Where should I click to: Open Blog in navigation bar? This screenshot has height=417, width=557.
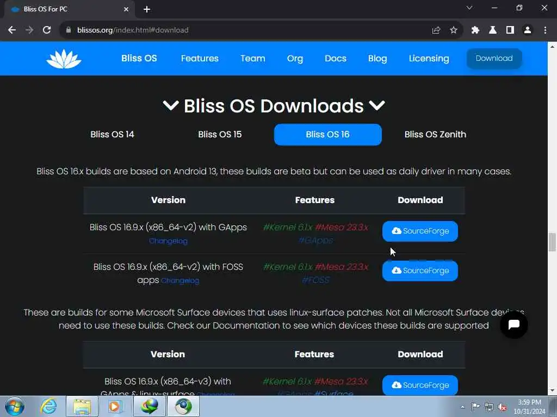(377, 59)
